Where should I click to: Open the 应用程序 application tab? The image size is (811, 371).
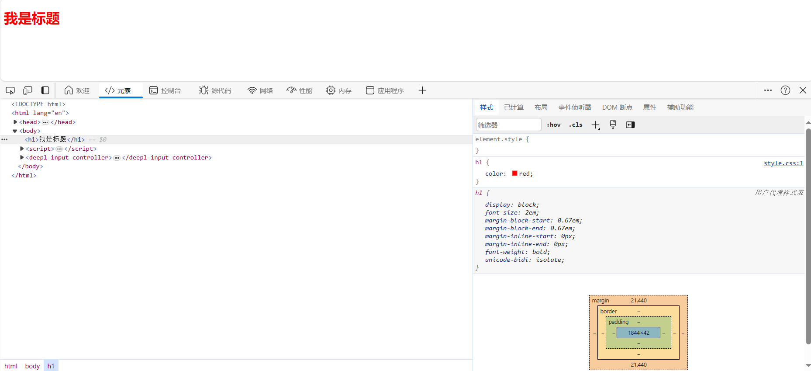[x=385, y=90]
